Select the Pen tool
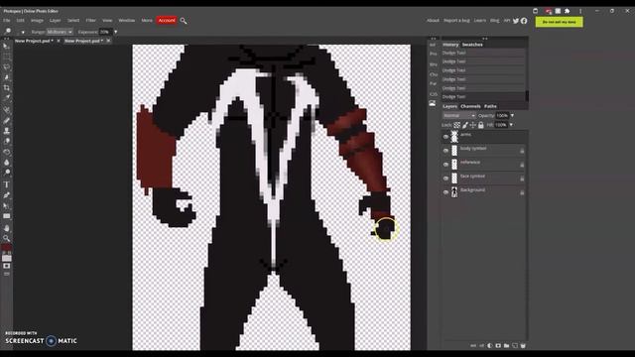Image resolution: width=635 pixels, height=357 pixels. tap(7, 195)
